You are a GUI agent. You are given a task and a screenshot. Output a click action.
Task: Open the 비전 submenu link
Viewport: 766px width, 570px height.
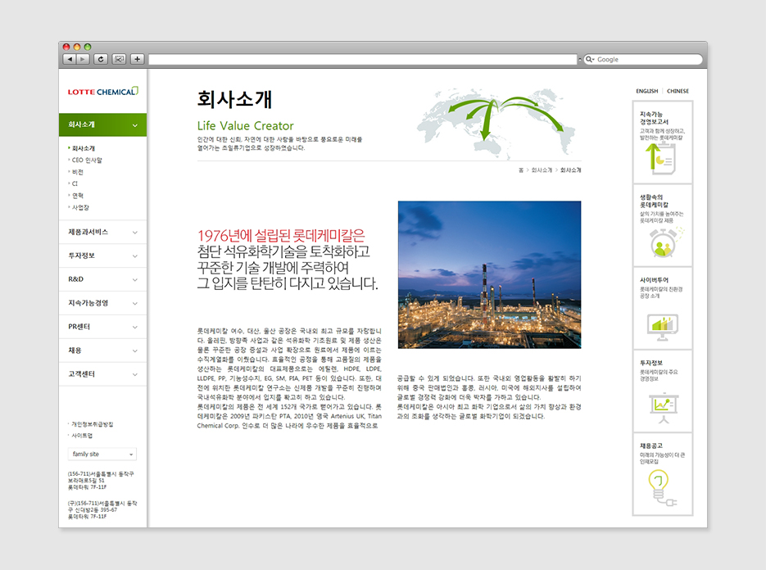tap(78, 172)
